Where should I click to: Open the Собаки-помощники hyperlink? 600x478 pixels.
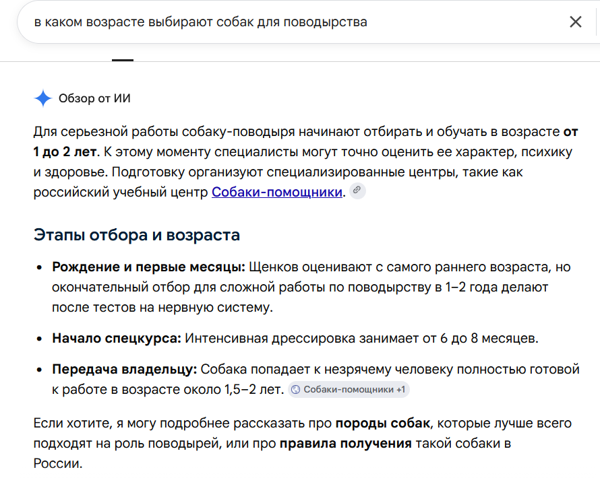(276, 192)
